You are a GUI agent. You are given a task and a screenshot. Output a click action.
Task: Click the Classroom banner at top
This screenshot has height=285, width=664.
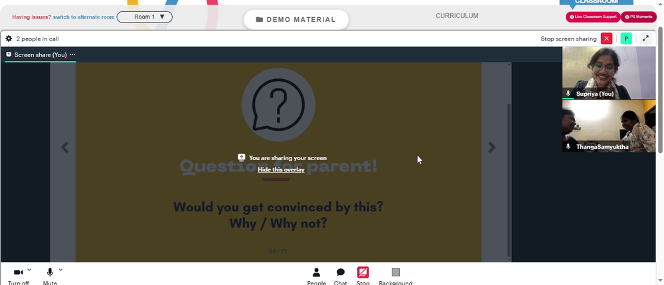[596, 3]
